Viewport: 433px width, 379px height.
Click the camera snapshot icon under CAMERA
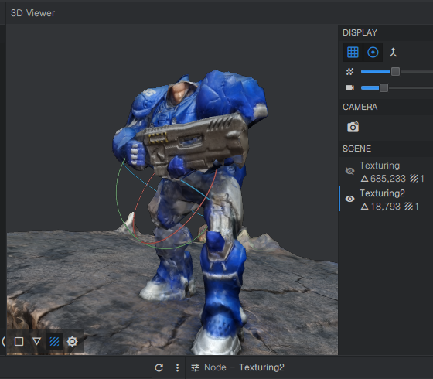point(353,127)
